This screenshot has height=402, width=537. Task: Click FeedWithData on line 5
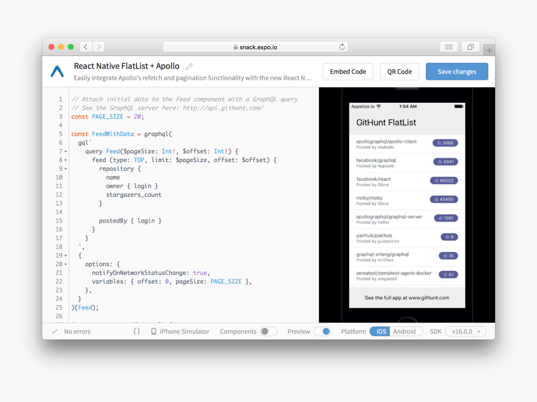coord(112,134)
